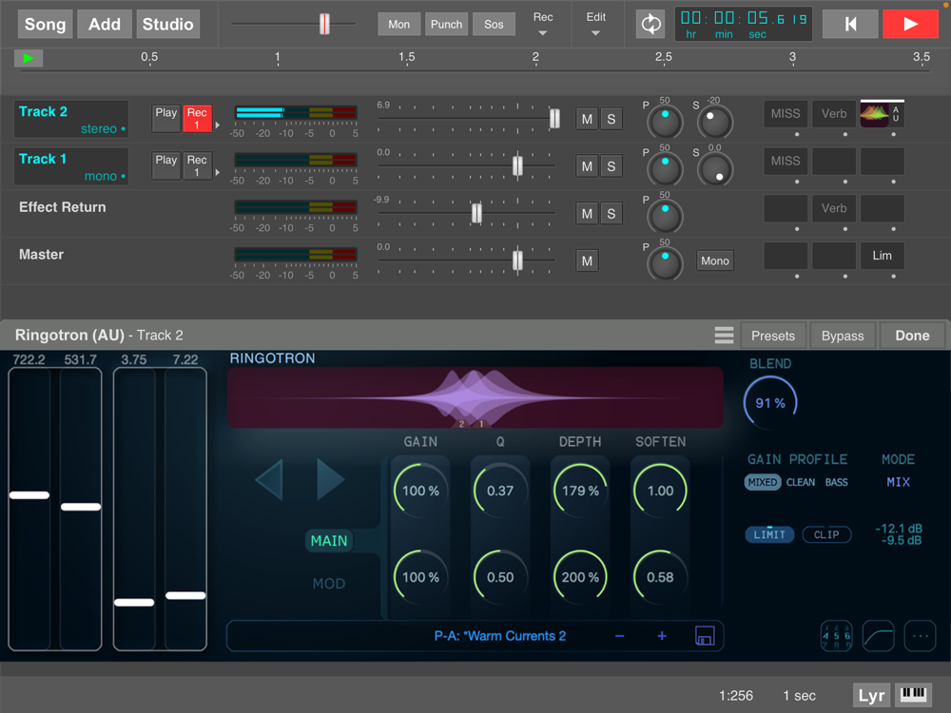The height and width of the screenshot is (713, 951).
Task: Open the on-screen piano keyboard
Action: click(913, 695)
